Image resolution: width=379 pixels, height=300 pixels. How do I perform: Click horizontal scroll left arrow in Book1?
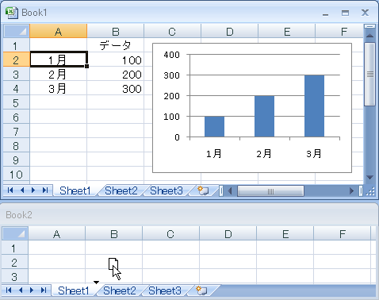(230, 190)
